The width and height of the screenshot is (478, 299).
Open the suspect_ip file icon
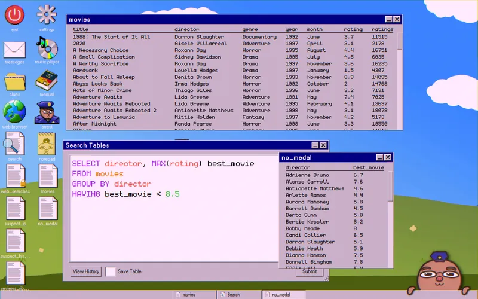16,208
